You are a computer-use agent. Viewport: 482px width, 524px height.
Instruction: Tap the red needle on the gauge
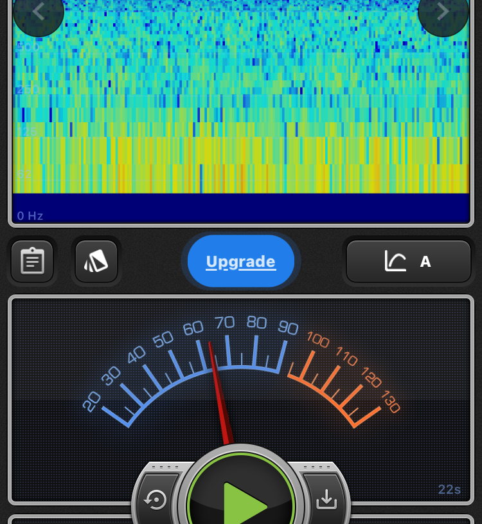(x=217, y=386)
